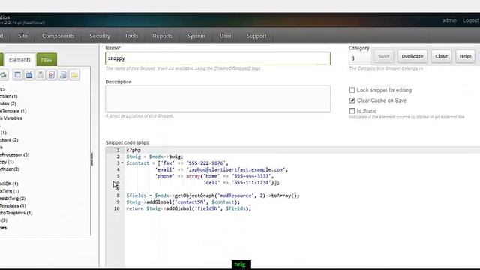
Task: Select the tree category ending 'ppy (1)'
Action: coord(7,162)
